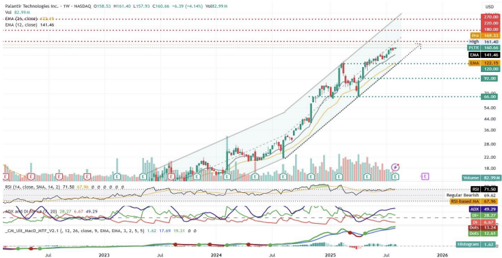Click the RSI-based MA 67.96 label
502x258 pixels.
point(475,201)
